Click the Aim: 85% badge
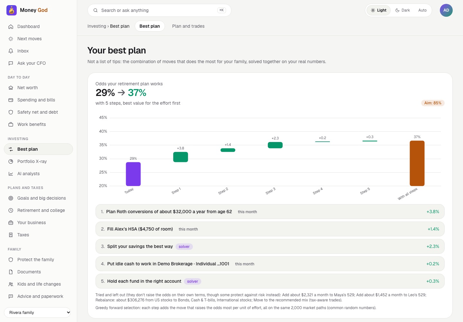 click(x=433, y=103)
